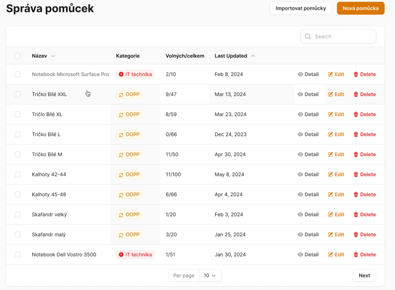This screenshot has width=395, height=290.
Task: Click the magnifier icon in the search box
Action: click(x=308, y=37)
